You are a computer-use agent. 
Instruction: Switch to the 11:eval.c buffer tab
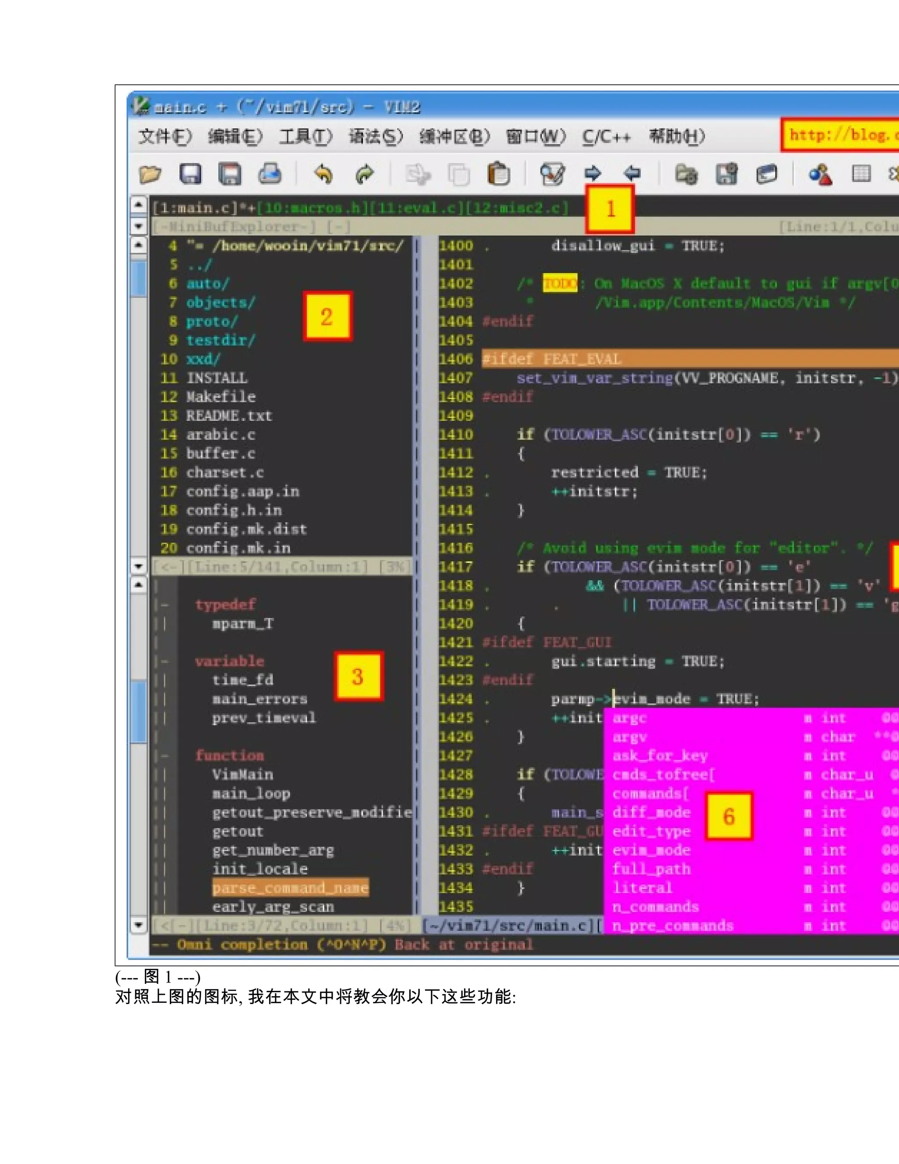pyautogui.click(x=417, y=208)
